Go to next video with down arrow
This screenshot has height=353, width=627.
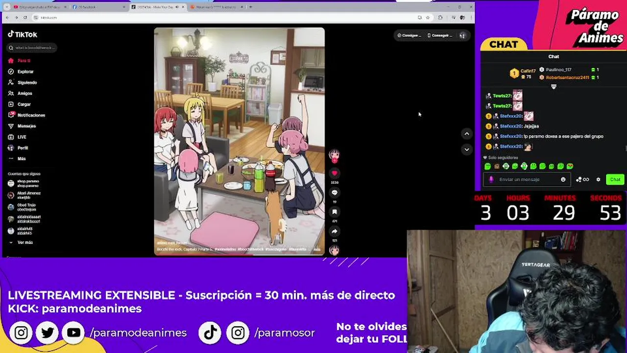pos(467,149)
